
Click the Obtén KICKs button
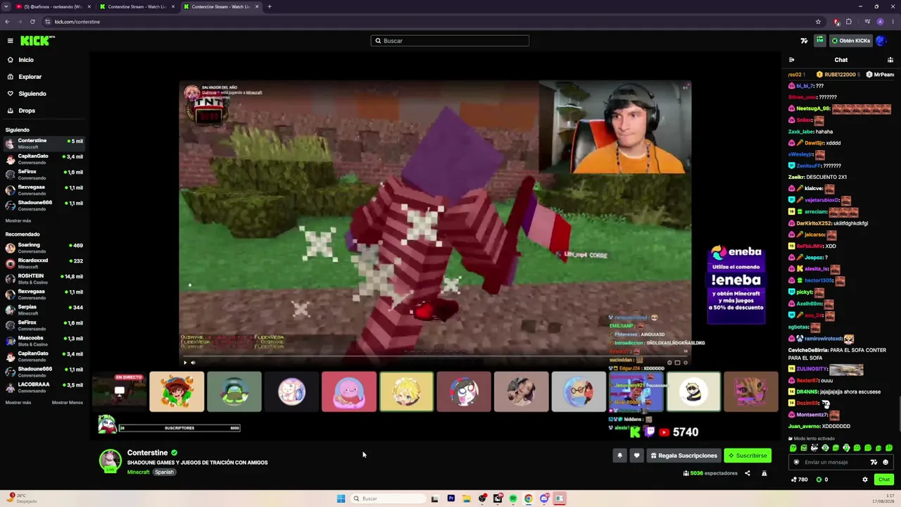coord(851,41)
